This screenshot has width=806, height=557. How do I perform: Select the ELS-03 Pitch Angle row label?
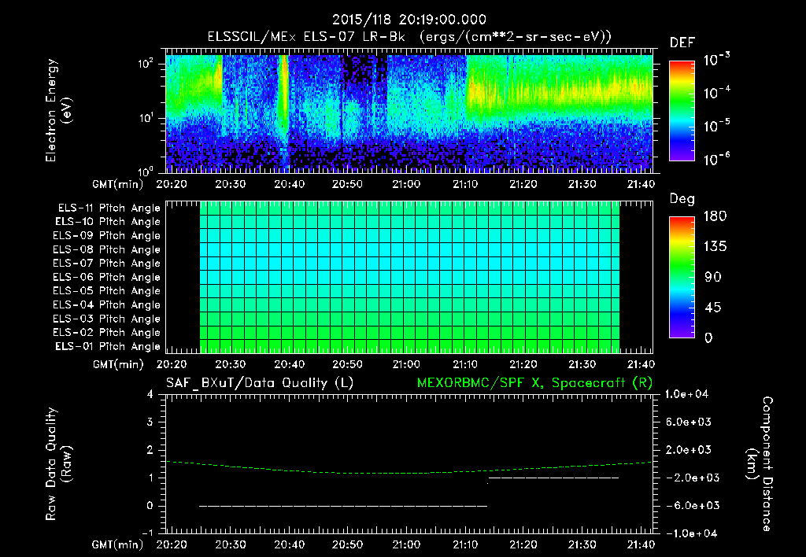pyautogui.click(x=106, y=319)
